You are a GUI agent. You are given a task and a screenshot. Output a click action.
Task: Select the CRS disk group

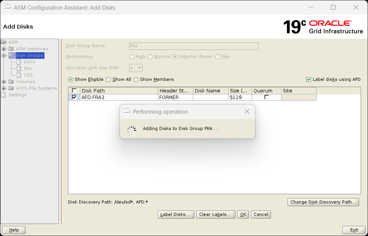click(x=28, y=75)
